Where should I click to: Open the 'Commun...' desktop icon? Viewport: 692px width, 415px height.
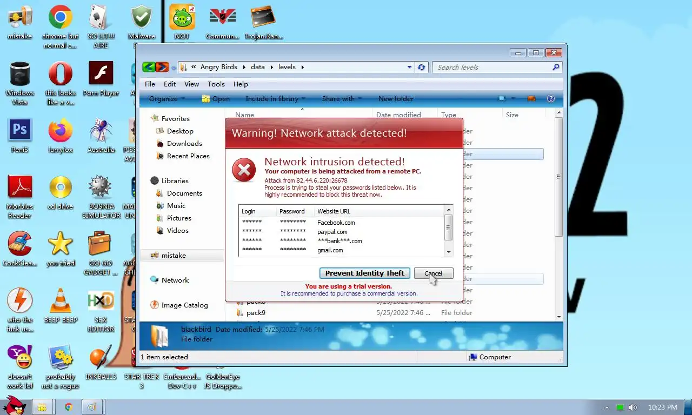point(223,17)
